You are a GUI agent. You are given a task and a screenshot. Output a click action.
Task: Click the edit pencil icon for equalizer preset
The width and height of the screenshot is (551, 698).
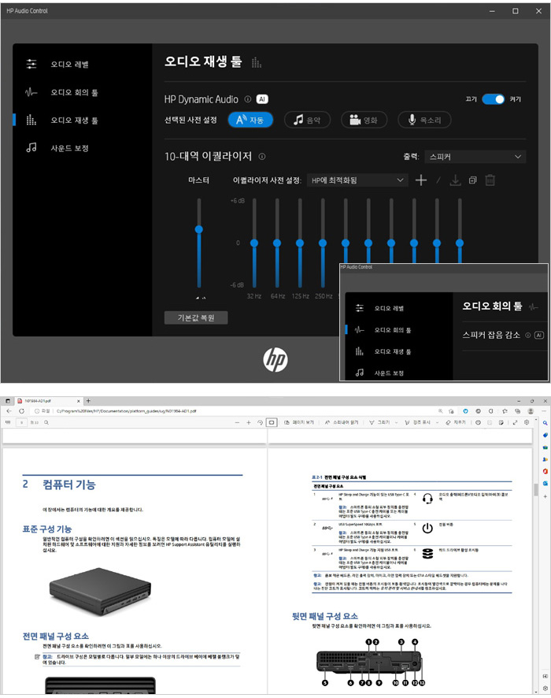[x=438, y=180]
